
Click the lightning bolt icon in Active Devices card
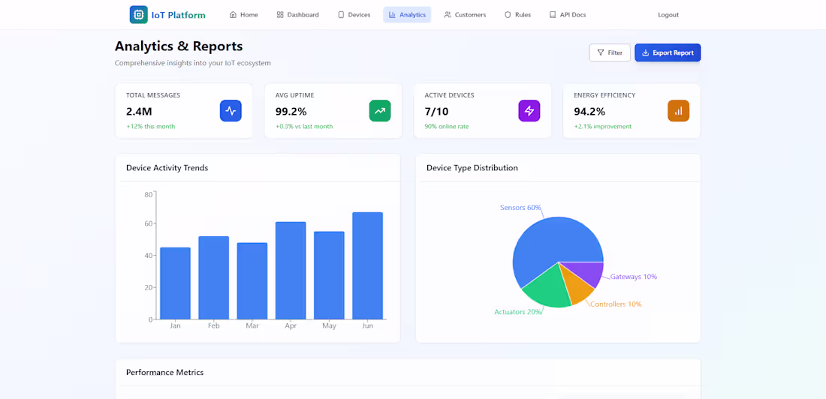(529, 110)
